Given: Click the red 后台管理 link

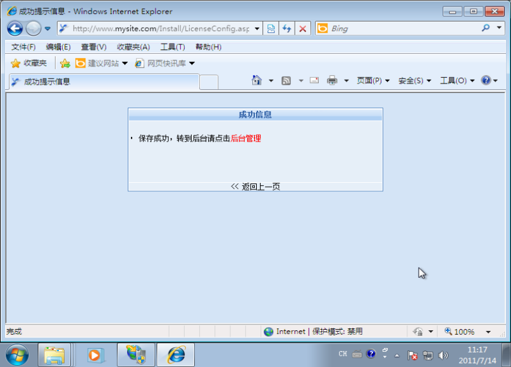Looking at the screenshot, I should tap(245, 138).
